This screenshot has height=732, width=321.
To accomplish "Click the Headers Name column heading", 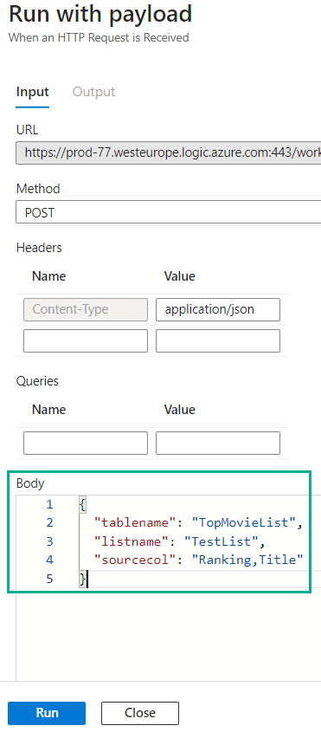I will point(49,275).
